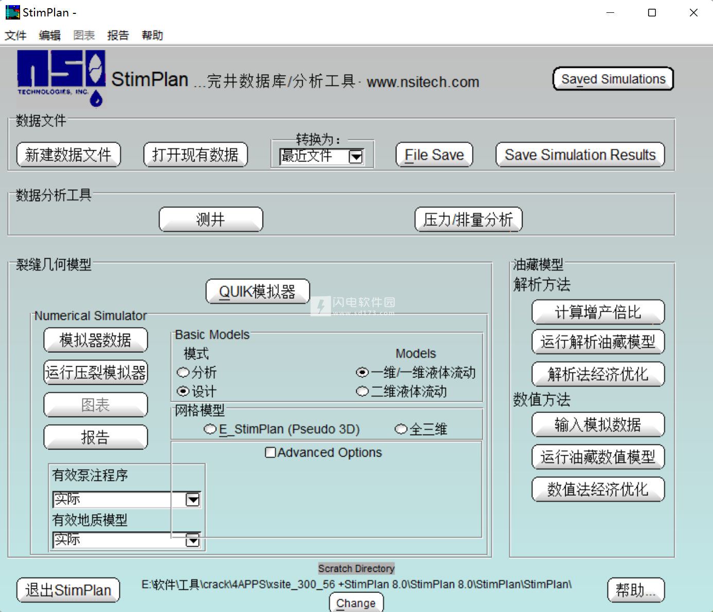Open the 报告 menu
The height and width of the screenshot is (612, 713).
pos(118,35)
